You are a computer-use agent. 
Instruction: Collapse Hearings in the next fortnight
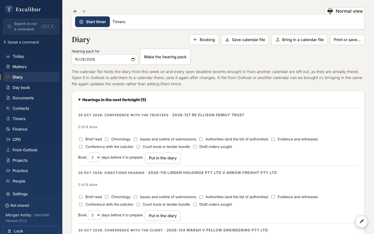point(112,100)
